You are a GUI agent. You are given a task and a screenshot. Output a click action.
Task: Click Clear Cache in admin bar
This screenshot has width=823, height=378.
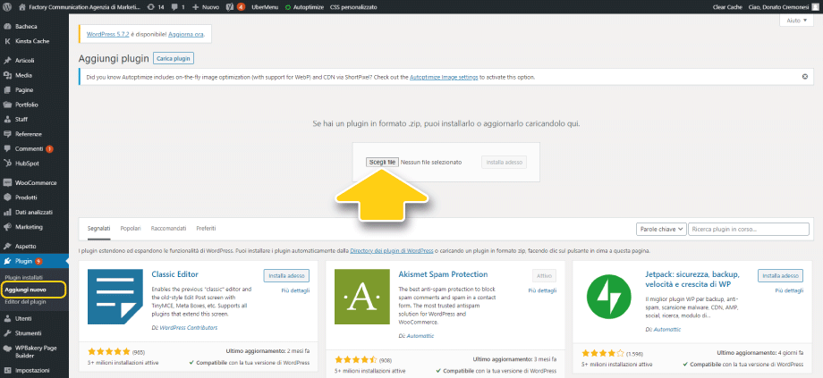727,7
